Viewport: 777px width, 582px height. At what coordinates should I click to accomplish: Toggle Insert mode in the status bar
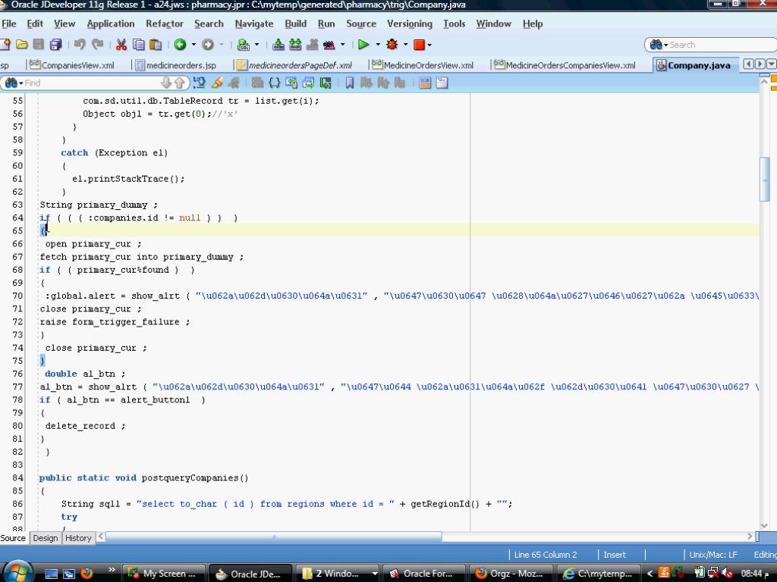pos(615,555)
